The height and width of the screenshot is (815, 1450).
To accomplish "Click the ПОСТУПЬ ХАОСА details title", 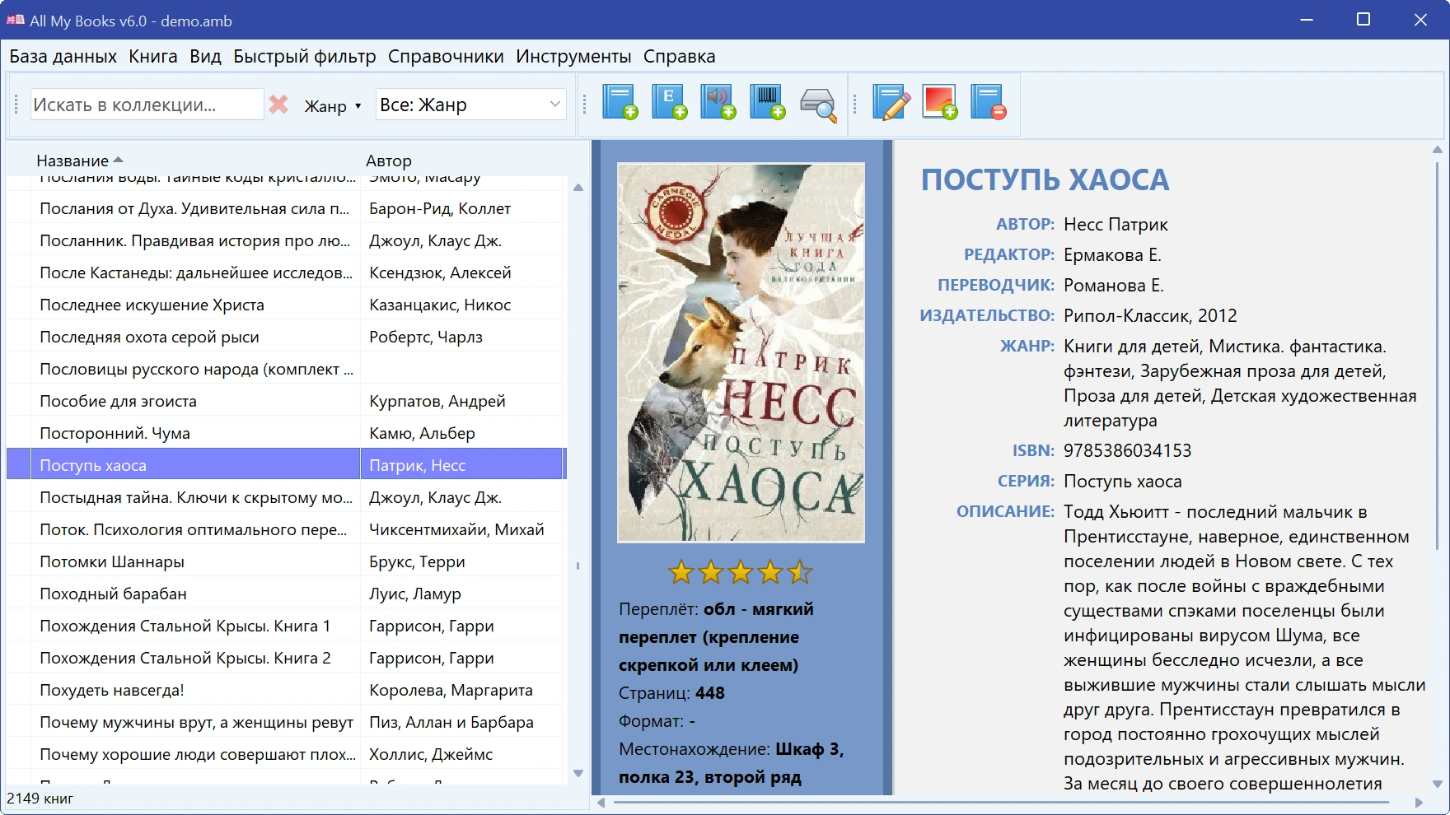I will click(x=1045, y=179).
